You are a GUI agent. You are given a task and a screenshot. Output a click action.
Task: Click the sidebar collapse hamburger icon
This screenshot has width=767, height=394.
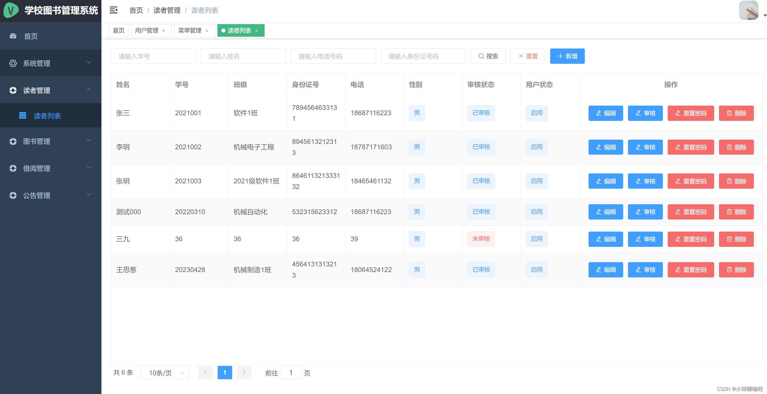click(x=114, y=10)
